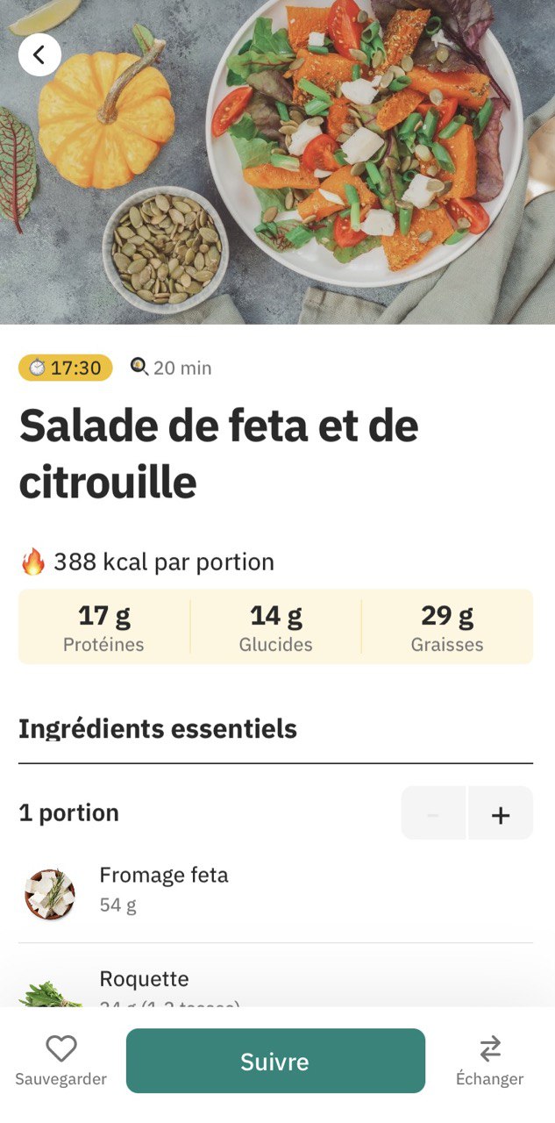Open the Graisses 29 g nutrition cell
The height and width of the screenshot is (1123, 555).
coord(447,626)
